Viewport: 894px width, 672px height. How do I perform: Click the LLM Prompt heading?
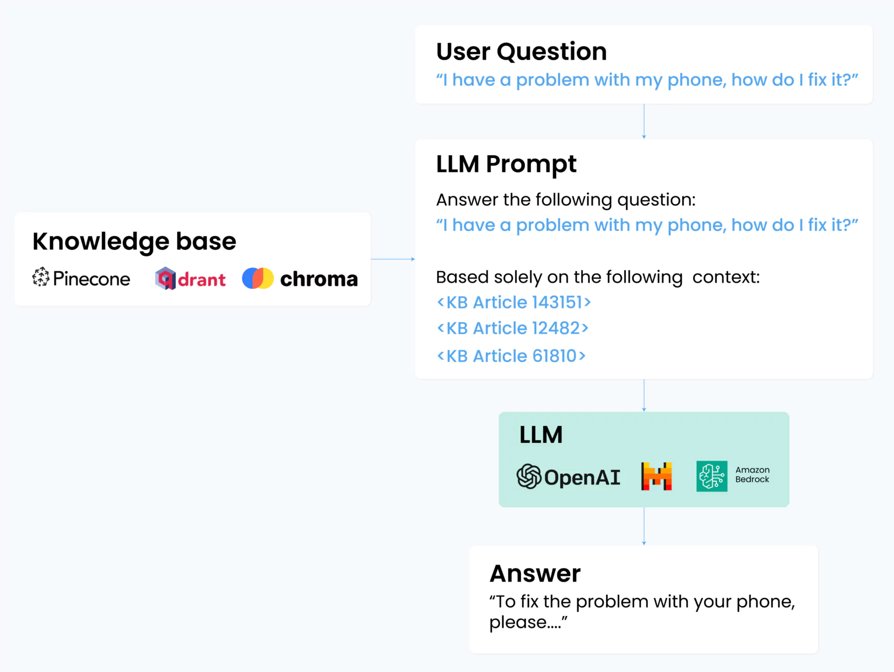tap(506, 164)
